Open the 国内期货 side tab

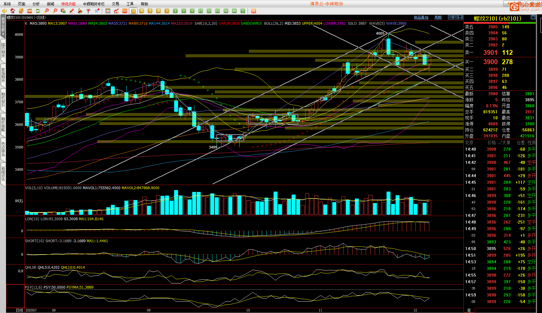pos(3,50)
